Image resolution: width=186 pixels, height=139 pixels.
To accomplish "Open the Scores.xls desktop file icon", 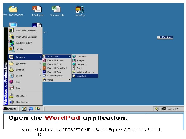I will point(56,9).
